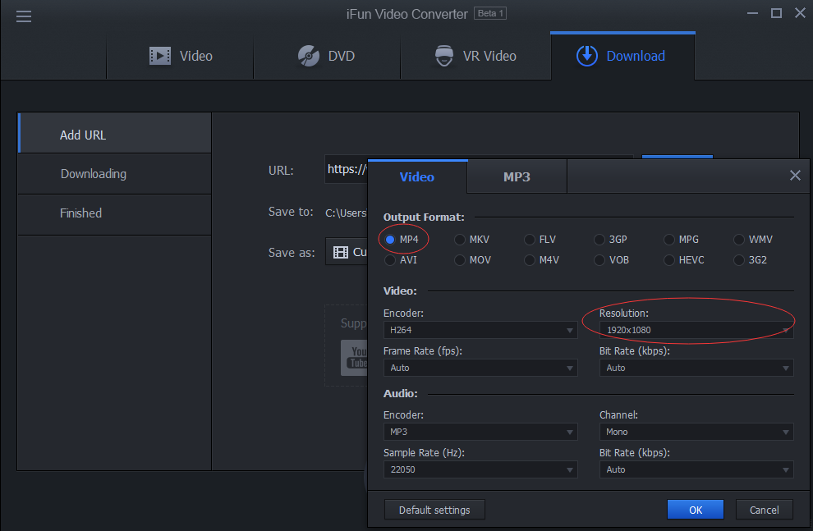Open the hamburger menu icon

tap(24, 16)
